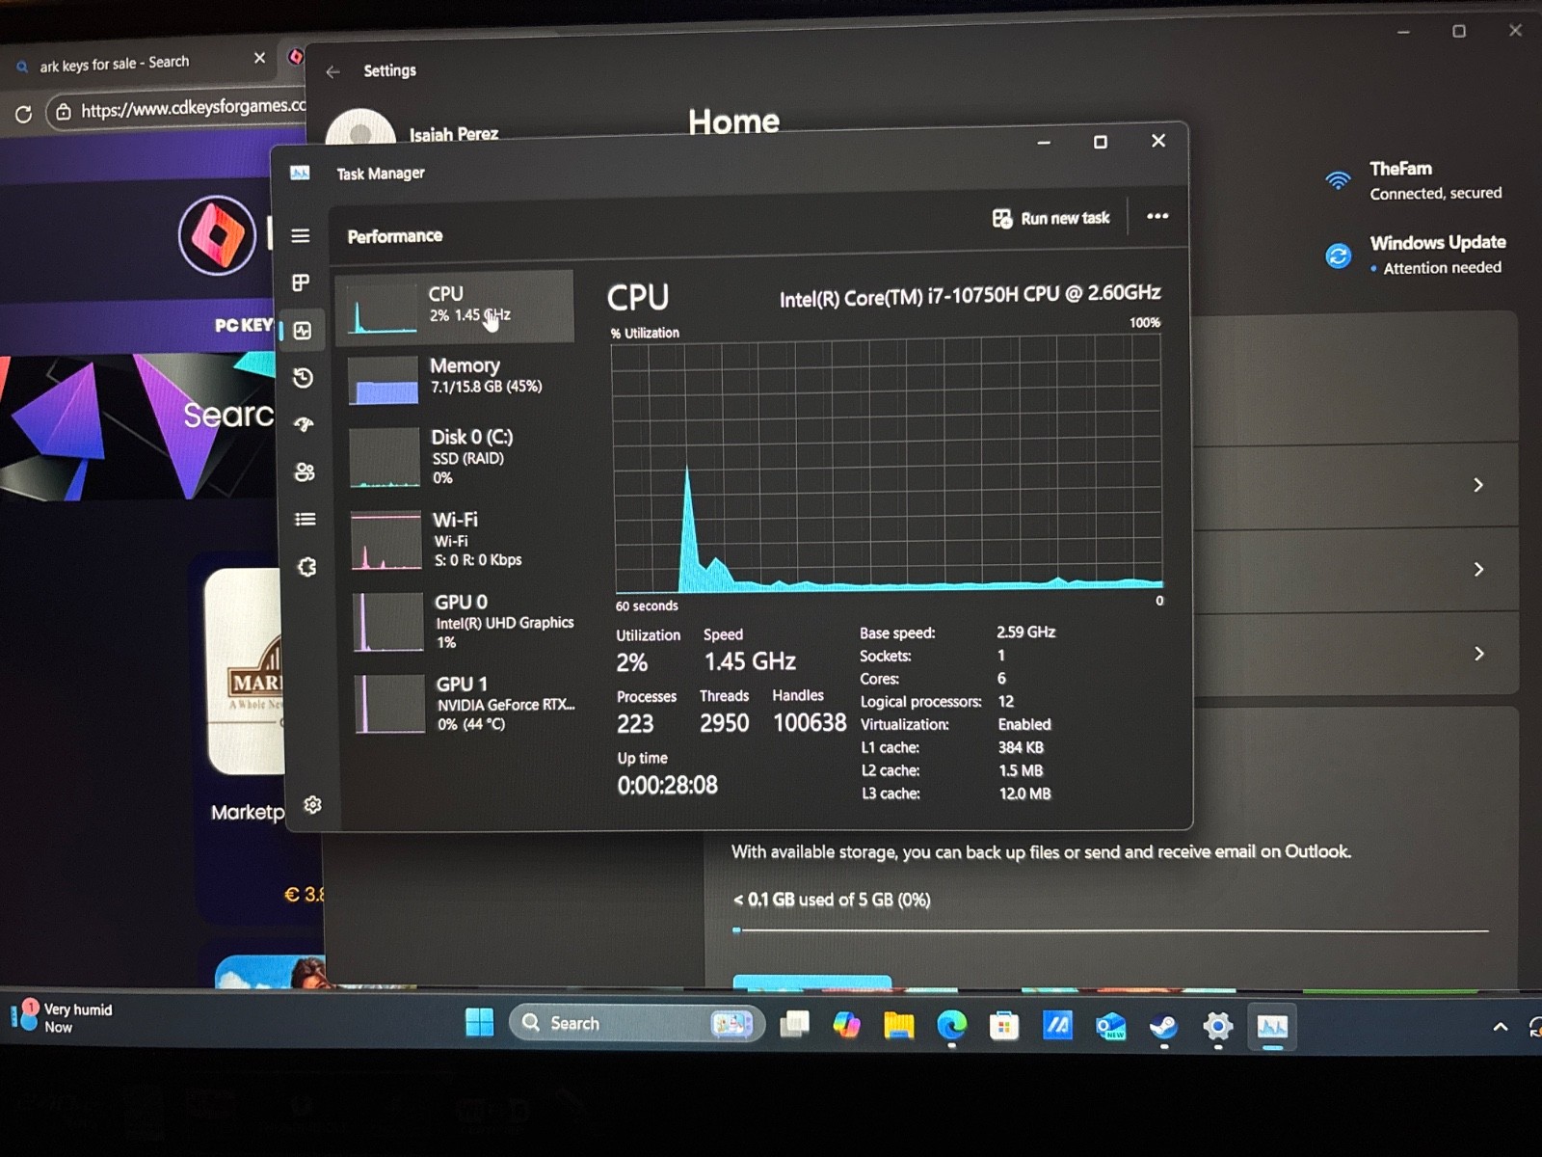Open Task View from taskbar
This screenshot has width=1542, height=1157.
(x=794, y=1024)
